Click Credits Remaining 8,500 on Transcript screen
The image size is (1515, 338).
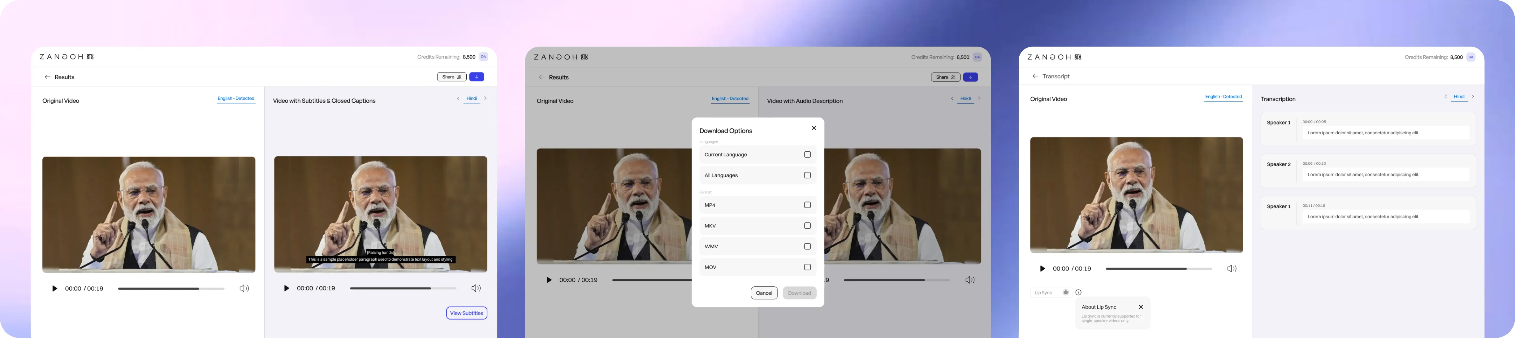[x=1433, y=57]
